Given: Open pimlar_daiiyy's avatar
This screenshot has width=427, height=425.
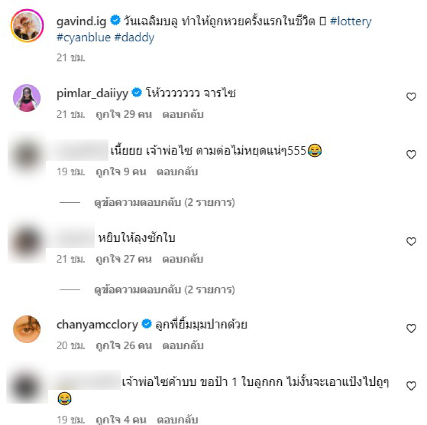Looking at the screenshot, I should 27,98.
